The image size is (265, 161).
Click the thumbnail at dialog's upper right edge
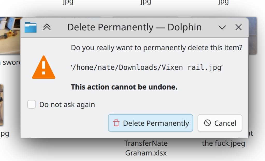(x=253, y=36)
